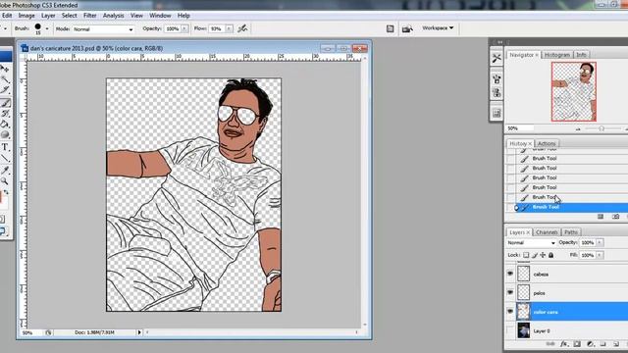
Task: Hide the pelos layer
Action: click(x=510, y=292)
